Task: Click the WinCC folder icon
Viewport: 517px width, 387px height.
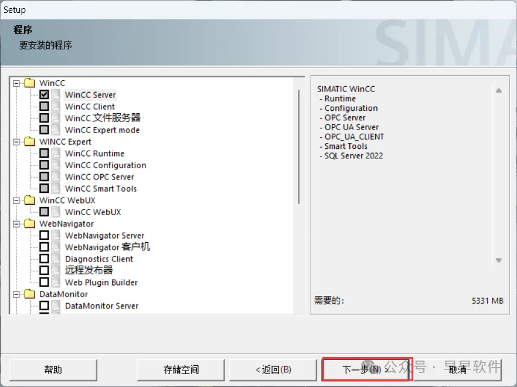Action: (x=30, y=83)
